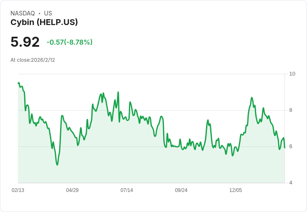Click the 07/14 date axis label
Viewport: 307px width, 212px height.
point(127,190)
